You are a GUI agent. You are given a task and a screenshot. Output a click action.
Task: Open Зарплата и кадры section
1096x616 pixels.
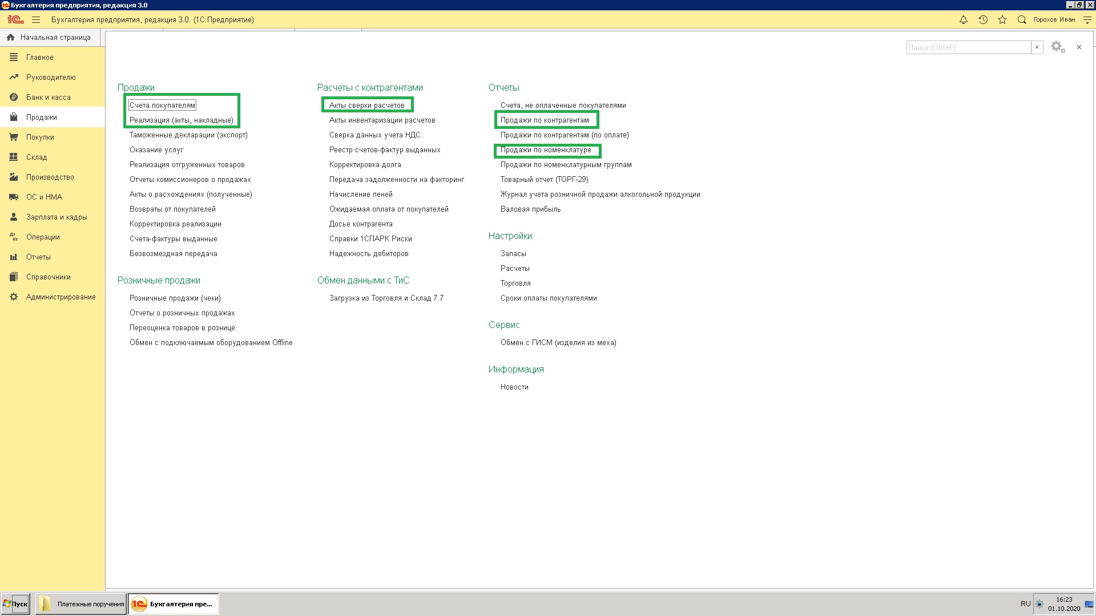[56, 217]
